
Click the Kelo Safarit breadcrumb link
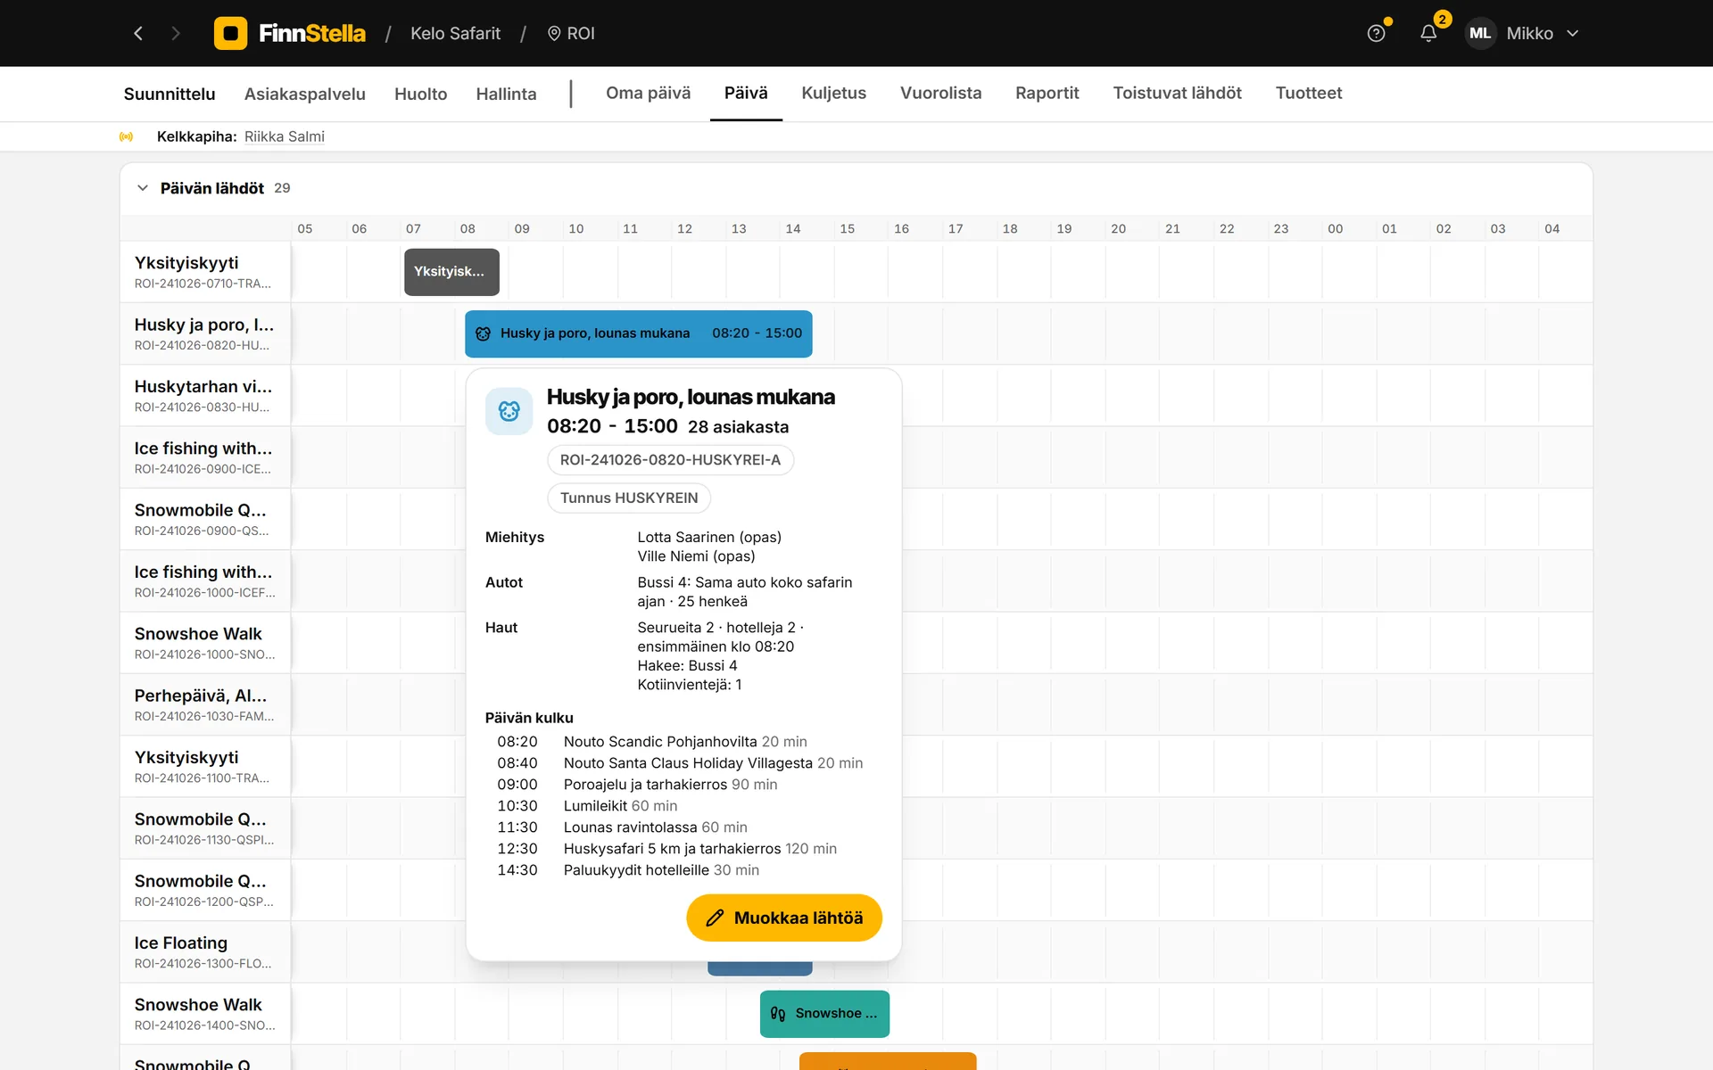point(455,33)
